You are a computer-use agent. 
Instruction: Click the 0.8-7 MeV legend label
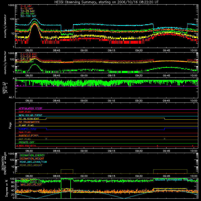point(27,59)
